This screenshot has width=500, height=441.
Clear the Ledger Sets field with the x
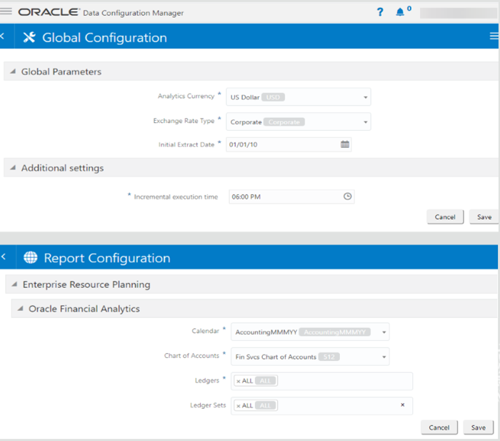pos(402,405)
